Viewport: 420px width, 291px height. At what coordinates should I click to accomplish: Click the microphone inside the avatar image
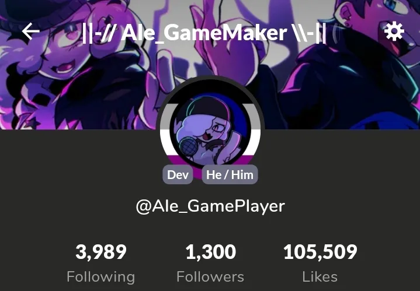(189, 146)
